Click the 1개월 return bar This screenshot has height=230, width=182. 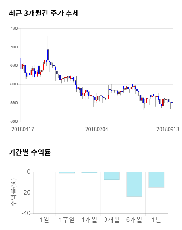click(x=89, y=172)
